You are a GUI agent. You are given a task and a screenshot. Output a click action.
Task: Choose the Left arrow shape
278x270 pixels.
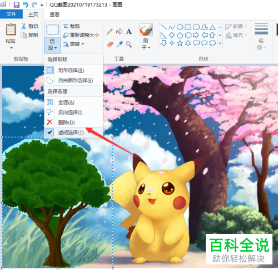205,35
